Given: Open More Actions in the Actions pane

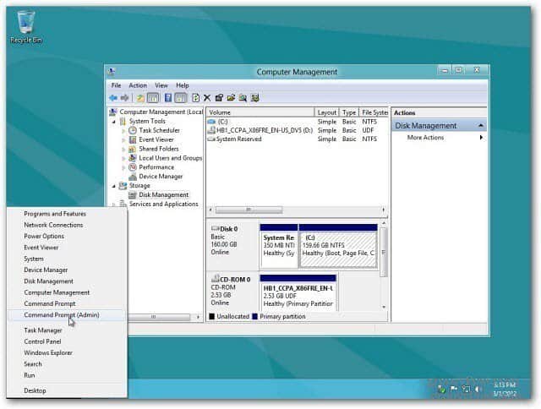Looking at the screenshot, I should [x=439, y=138].
